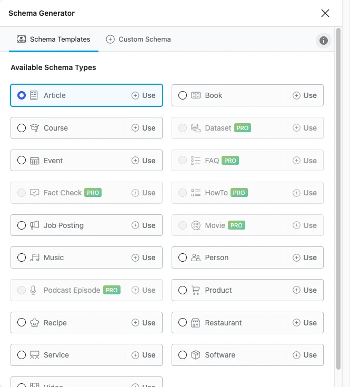Viewport: 350px width, 387px height.
Task: Use the Recipe schema
Action: [144, 323]
